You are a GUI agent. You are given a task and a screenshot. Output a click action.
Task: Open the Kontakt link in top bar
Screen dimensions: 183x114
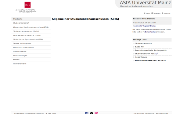(x=157, y=13)
